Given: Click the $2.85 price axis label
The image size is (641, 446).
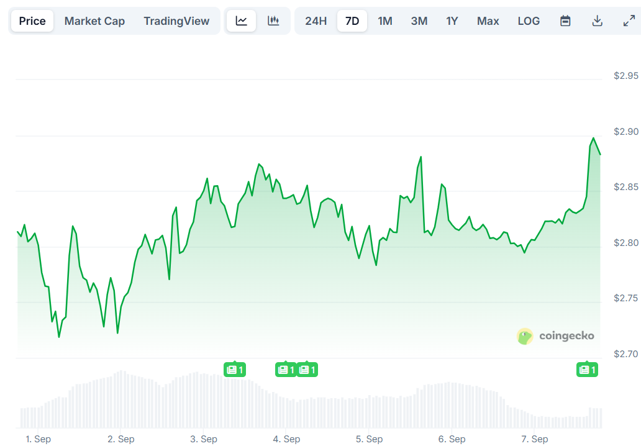Looking at the screenshot, I should pos(626,187).
